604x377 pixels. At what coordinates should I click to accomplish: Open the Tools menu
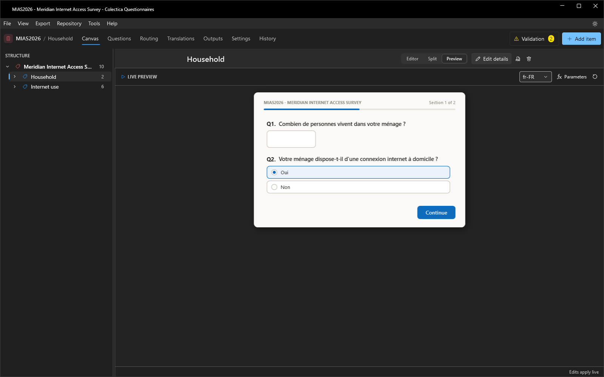tap(94, 23)
